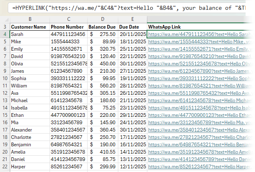Select the cell containing Emily's phone number

coord(68,49)
